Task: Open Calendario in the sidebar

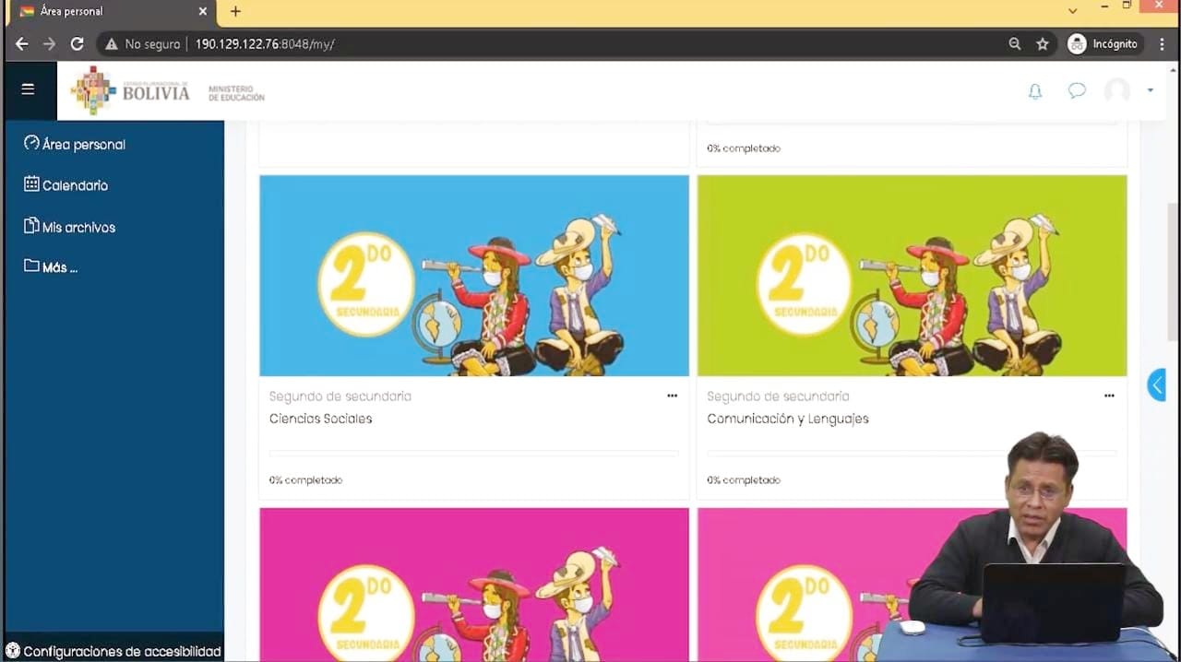Action: 66,185
